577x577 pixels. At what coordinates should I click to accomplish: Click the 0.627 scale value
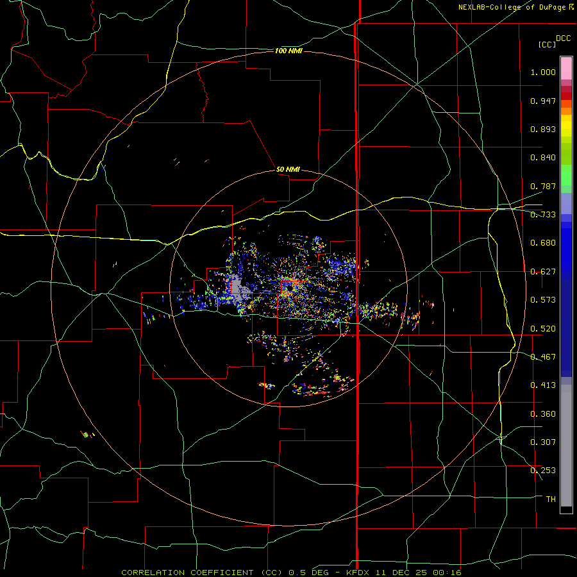point(543,272)
